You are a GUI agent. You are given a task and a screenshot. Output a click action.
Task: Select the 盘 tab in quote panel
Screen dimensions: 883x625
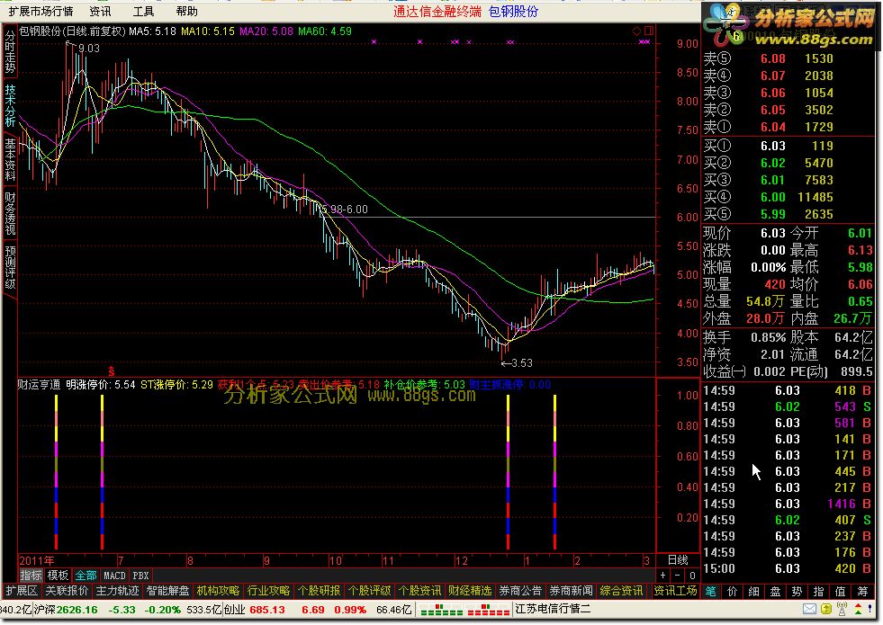tap(776, 591)
